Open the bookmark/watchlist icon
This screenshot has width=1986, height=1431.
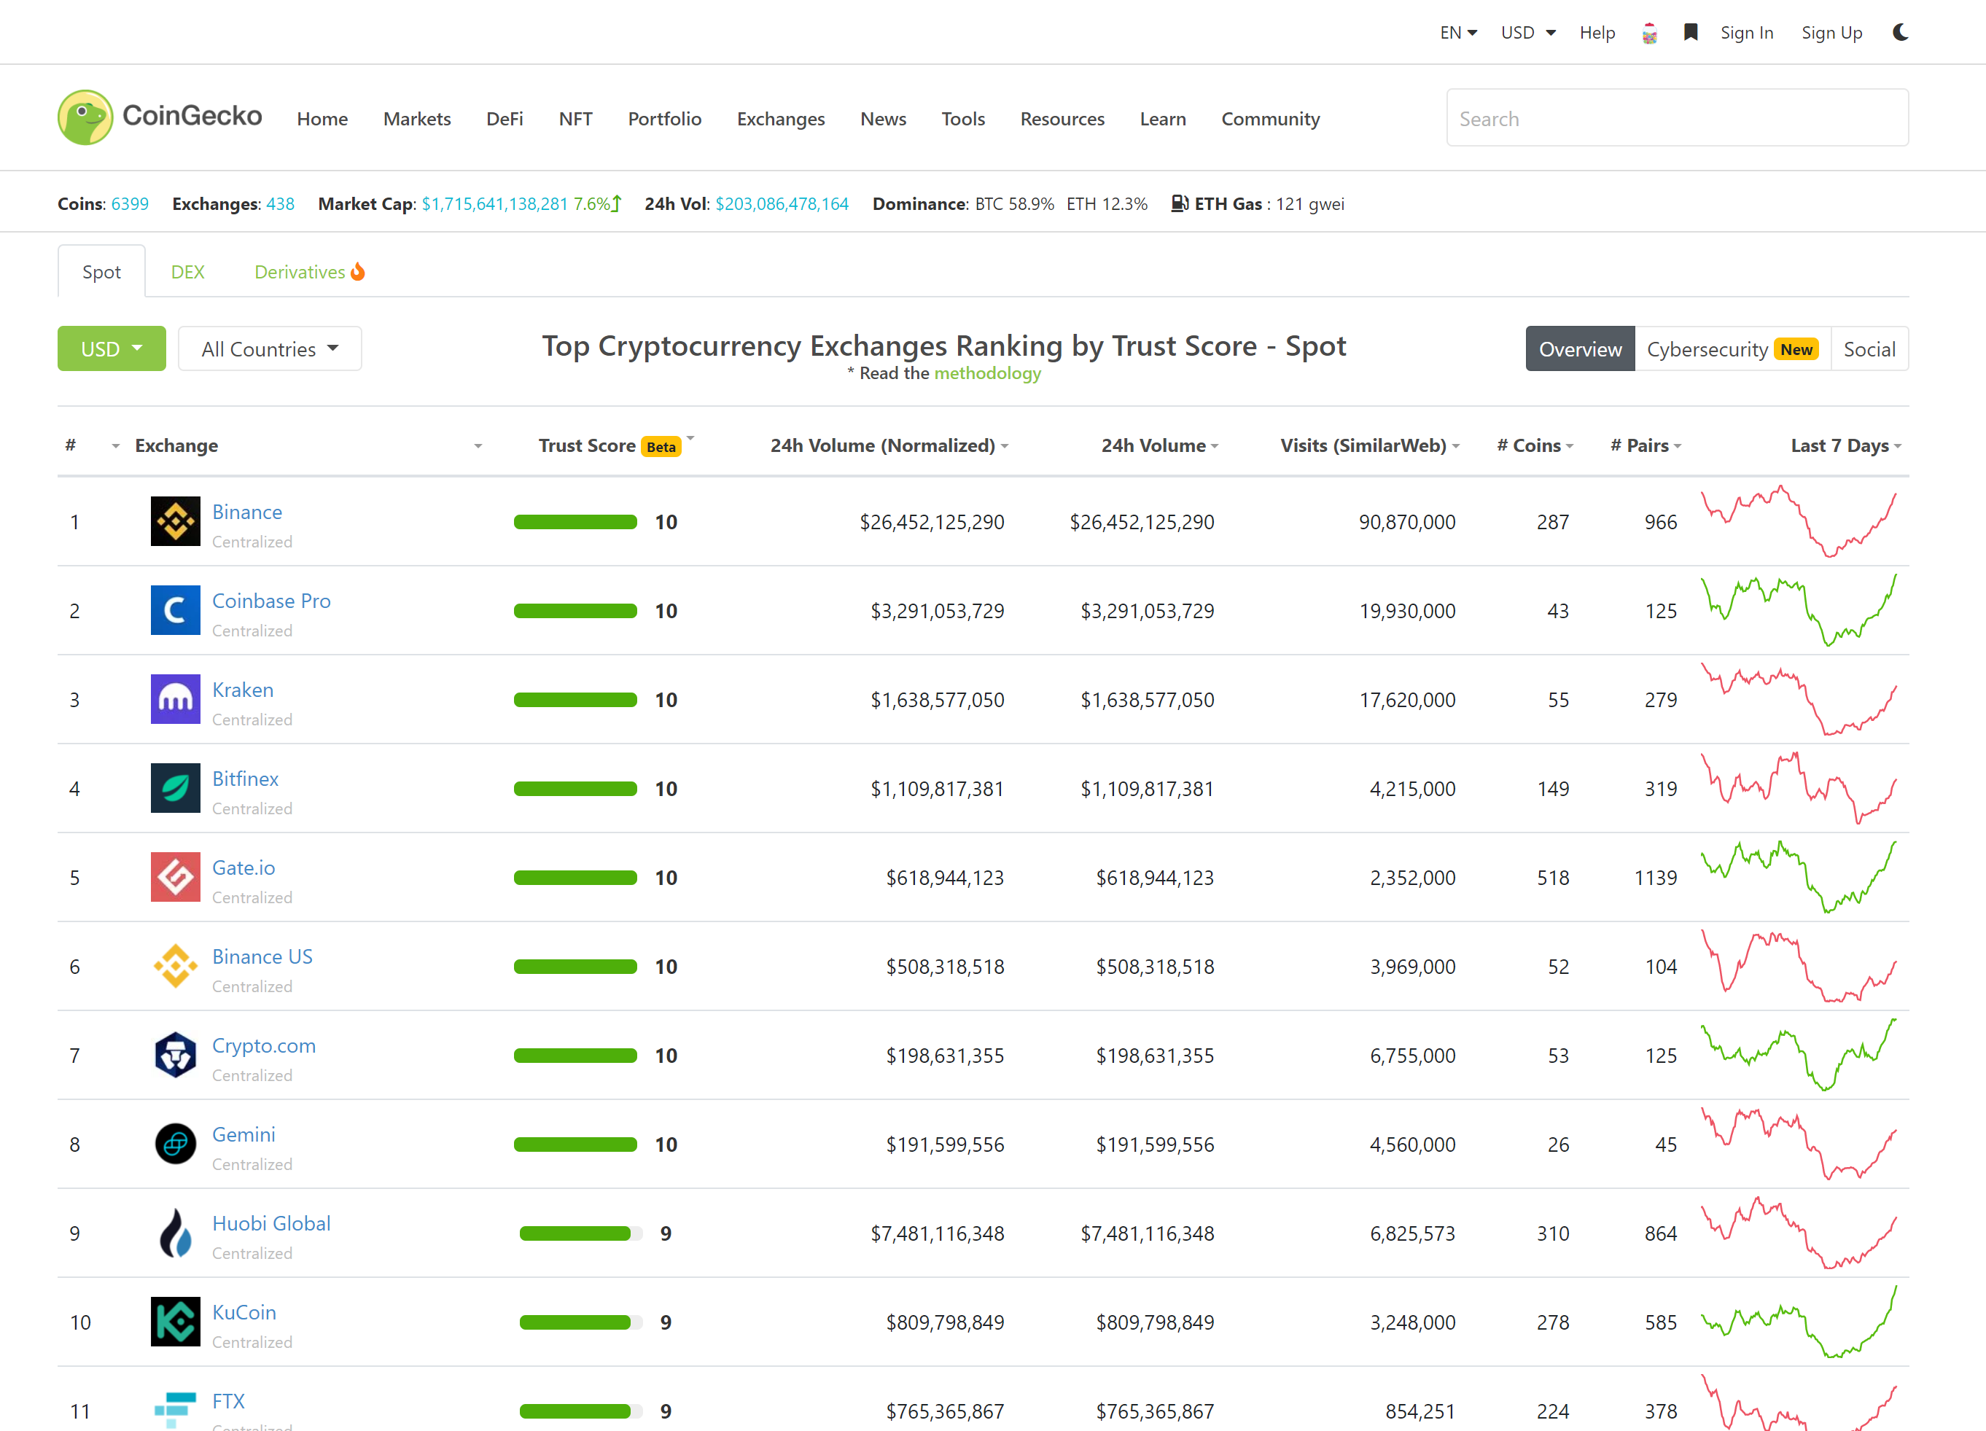(1691, 31)
